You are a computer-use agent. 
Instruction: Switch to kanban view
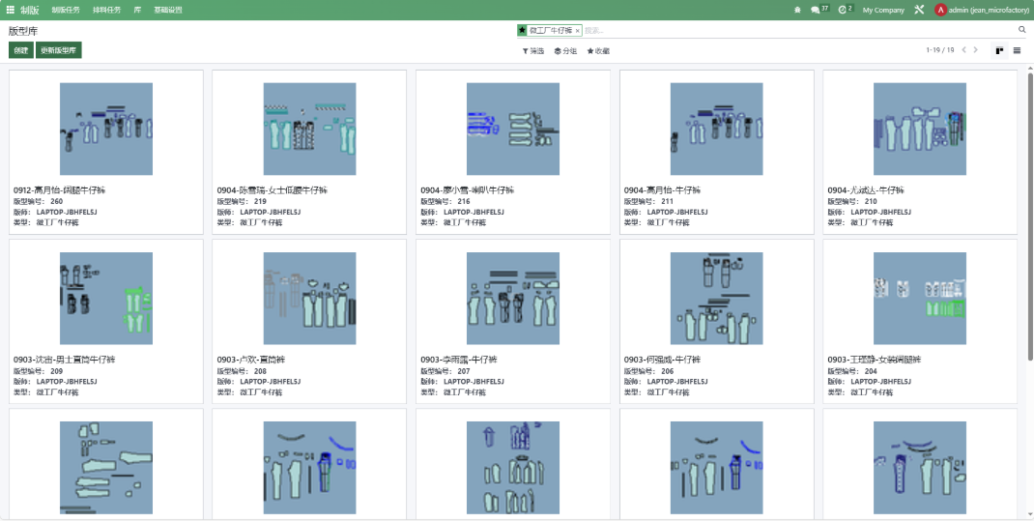click(x=999, y=50)
